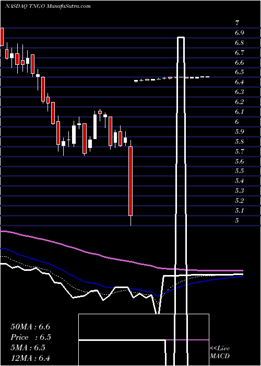The width and height of the screenshot is (261, 366).
Task: Click the 12MA : 6.4 label
Action: (30, 358)
